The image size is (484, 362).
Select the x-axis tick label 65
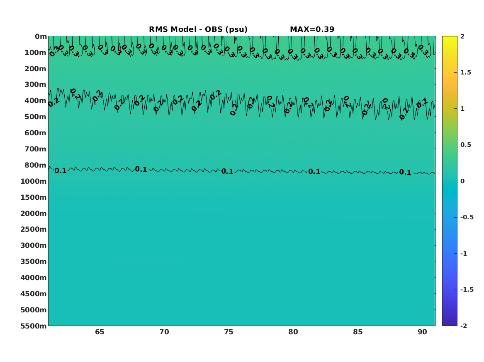pos(100,332)
